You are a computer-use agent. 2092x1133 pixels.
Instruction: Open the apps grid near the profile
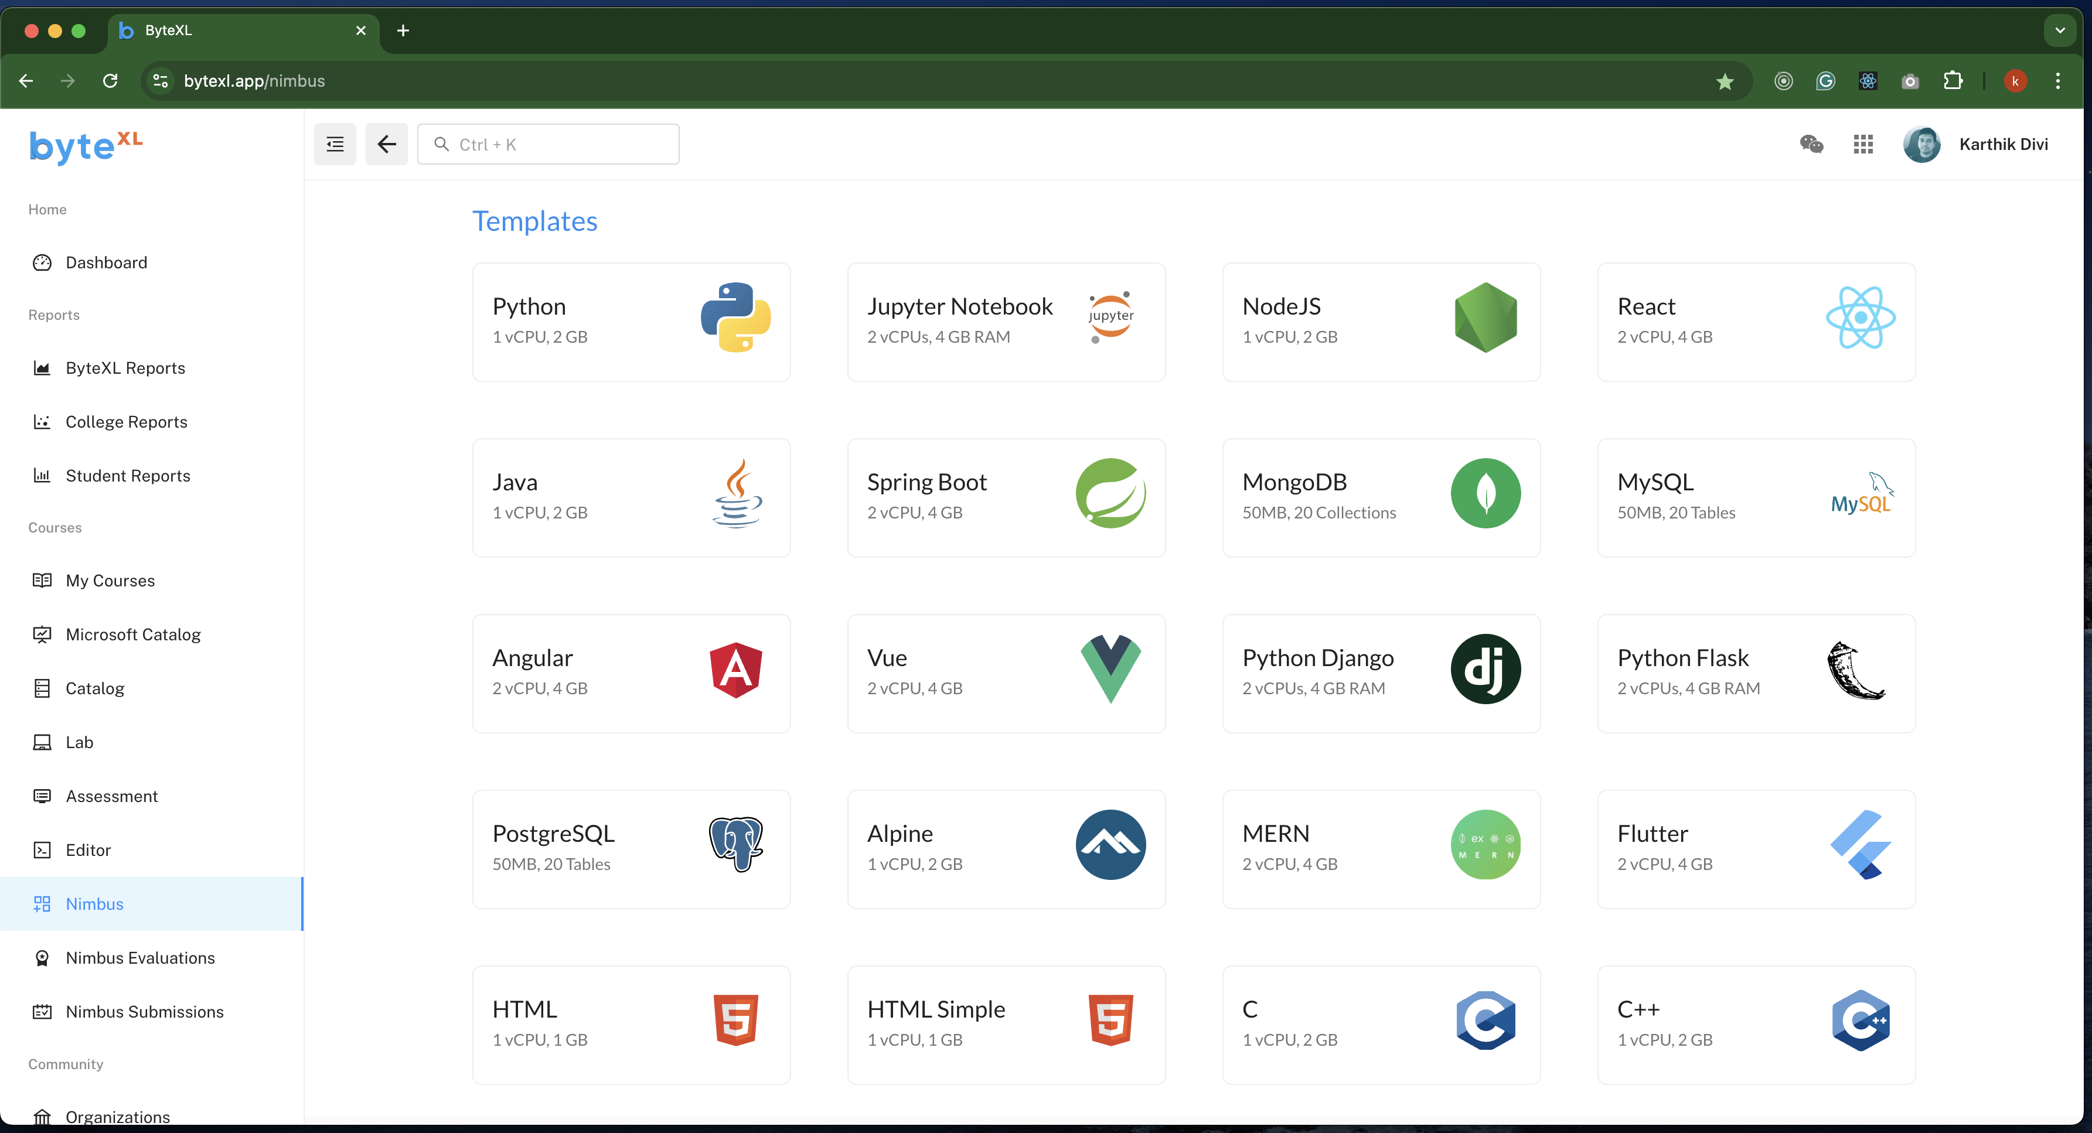[x=1863, y=144]
